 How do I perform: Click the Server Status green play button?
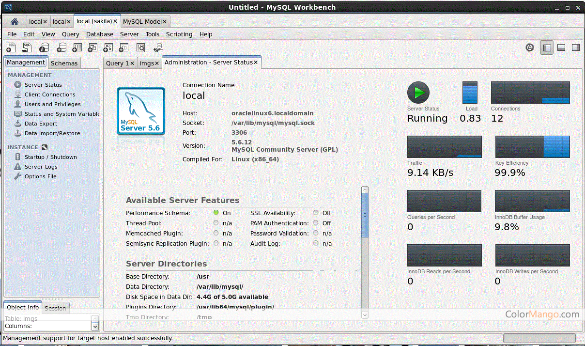pyautogui.click(x=418, y=92)
